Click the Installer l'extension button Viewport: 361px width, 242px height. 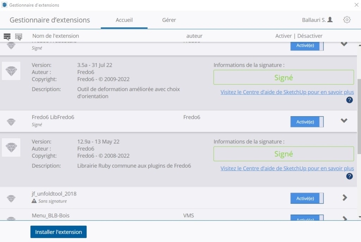[59, 232]
